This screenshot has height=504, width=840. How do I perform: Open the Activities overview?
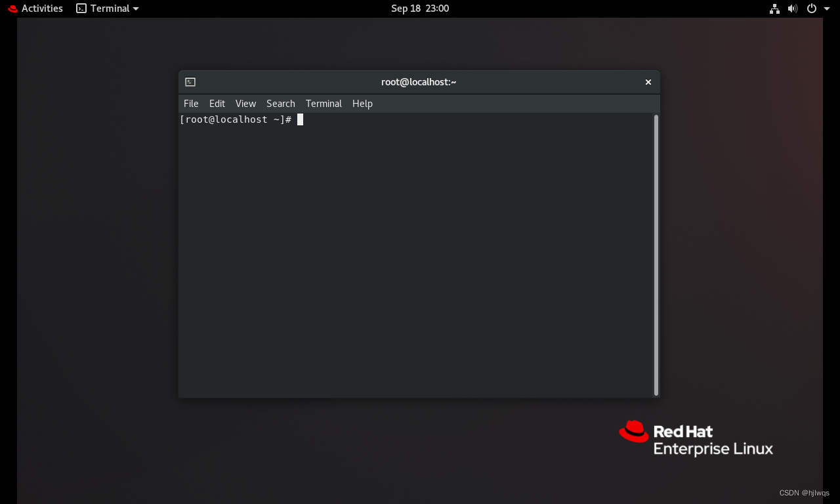(x=41, y=8)
